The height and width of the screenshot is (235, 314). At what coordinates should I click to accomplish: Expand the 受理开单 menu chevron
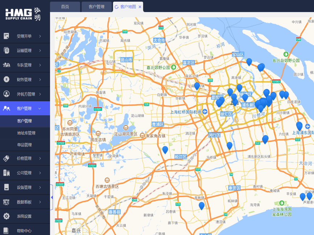[x=40, y=36]
